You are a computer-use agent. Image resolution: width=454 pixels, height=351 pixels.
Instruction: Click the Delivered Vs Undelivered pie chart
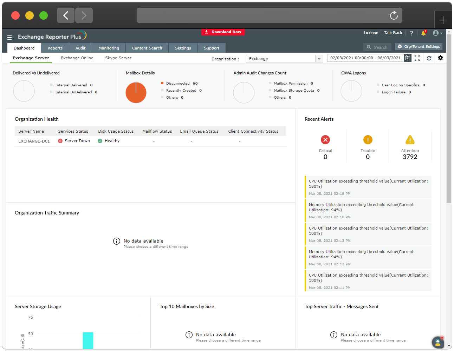24,91
